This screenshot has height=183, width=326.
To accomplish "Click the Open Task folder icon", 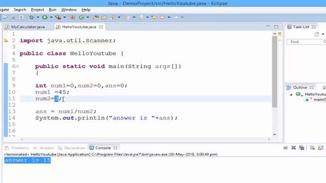I will (x=103, y=18).
